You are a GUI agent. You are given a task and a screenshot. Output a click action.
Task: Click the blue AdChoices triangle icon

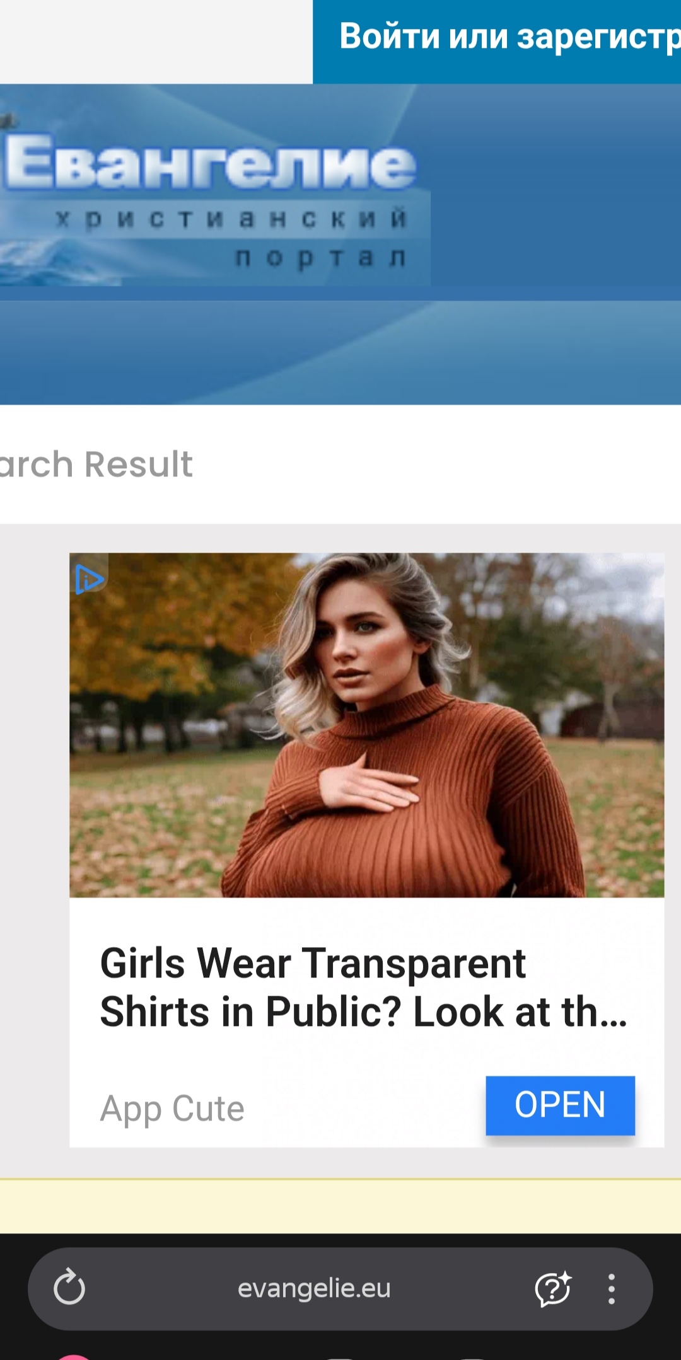89,579
